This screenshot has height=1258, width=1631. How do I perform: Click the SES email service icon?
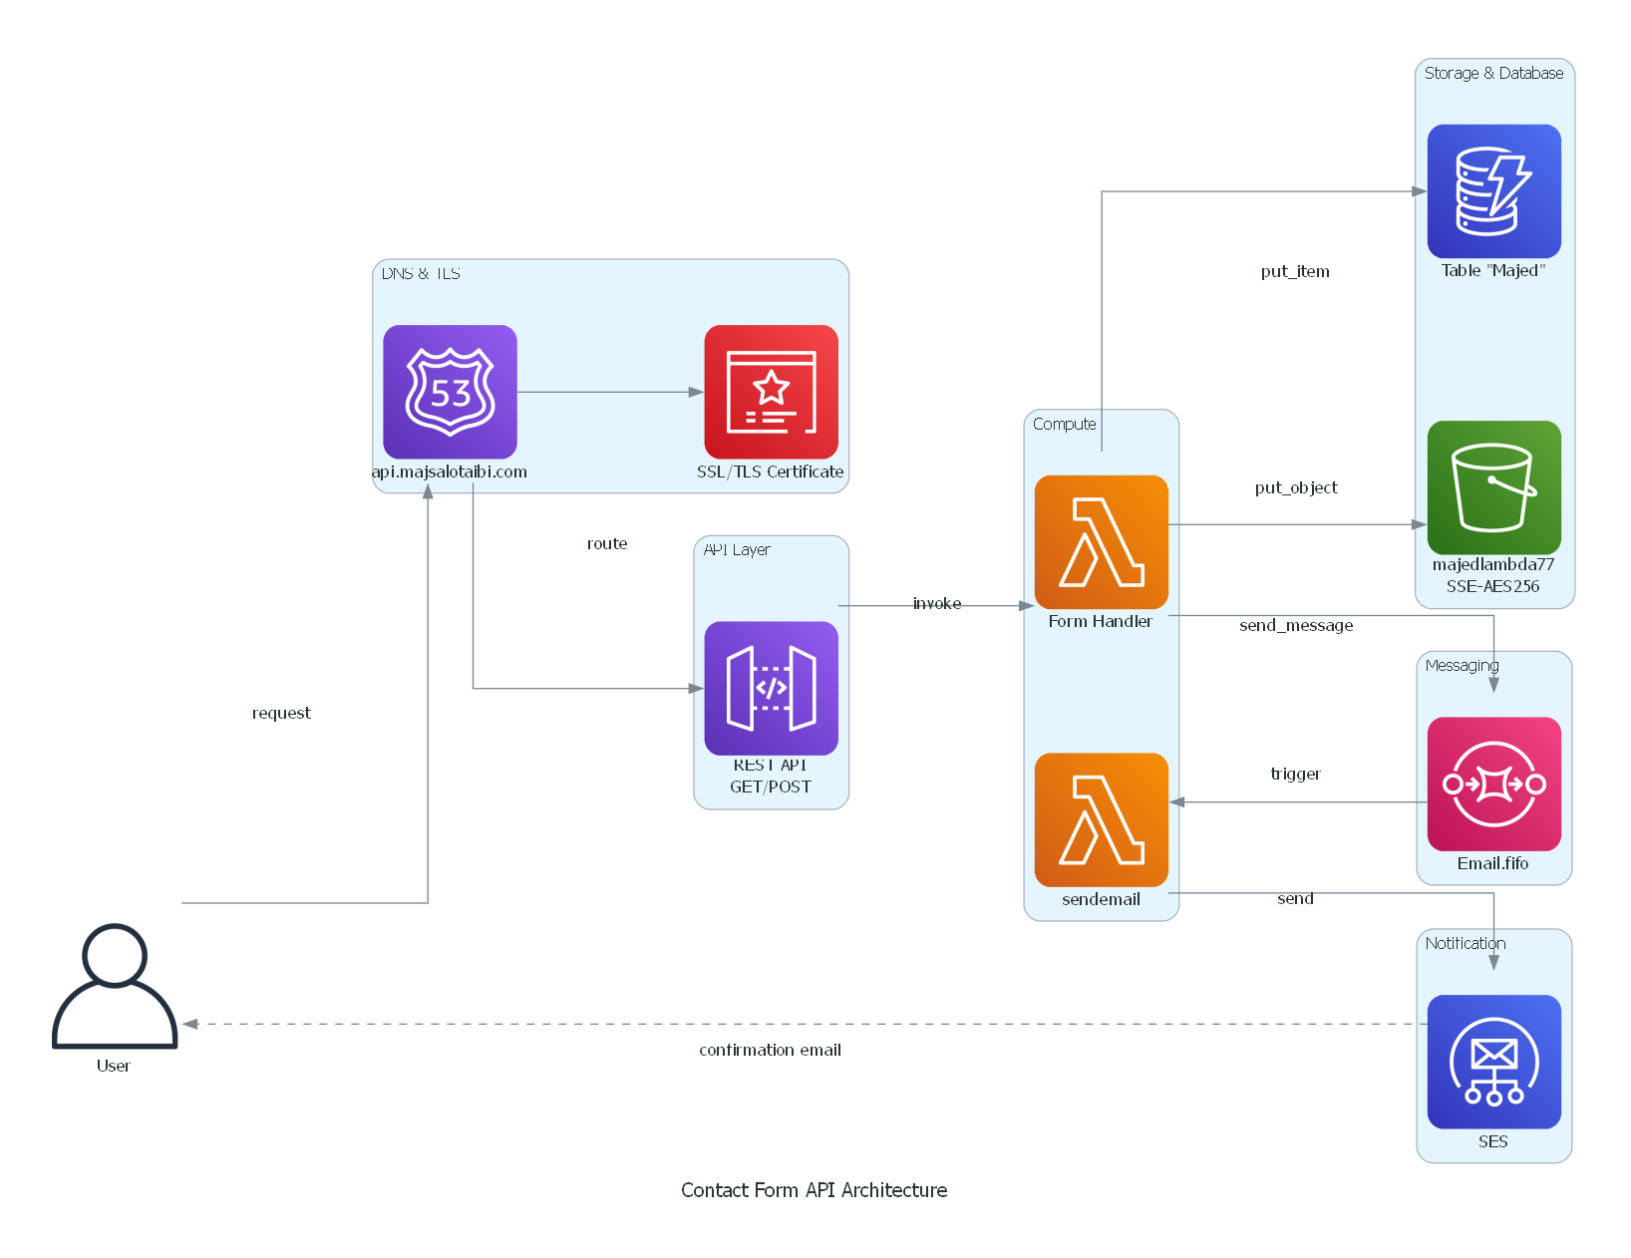coord(1493,1062)
